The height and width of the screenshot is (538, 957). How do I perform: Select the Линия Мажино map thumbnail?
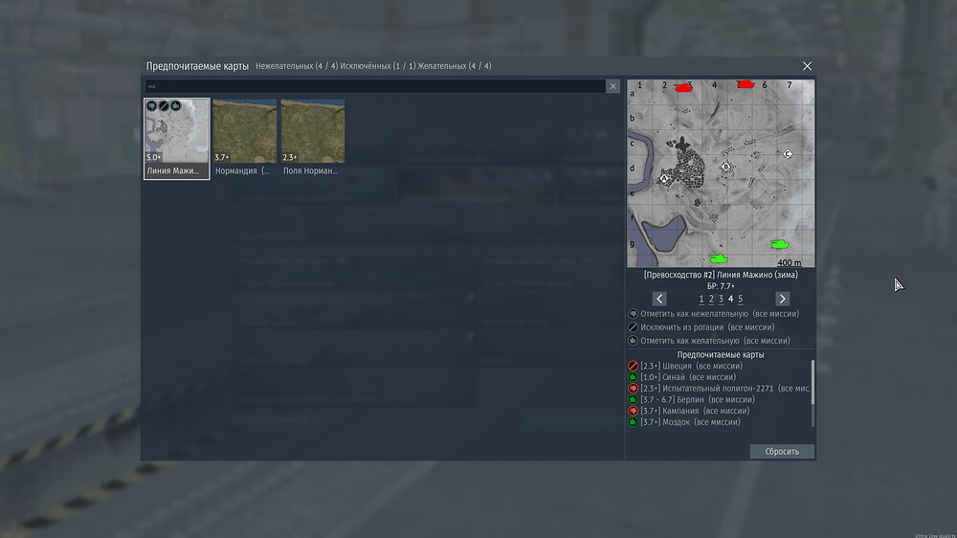click(176, 139)
